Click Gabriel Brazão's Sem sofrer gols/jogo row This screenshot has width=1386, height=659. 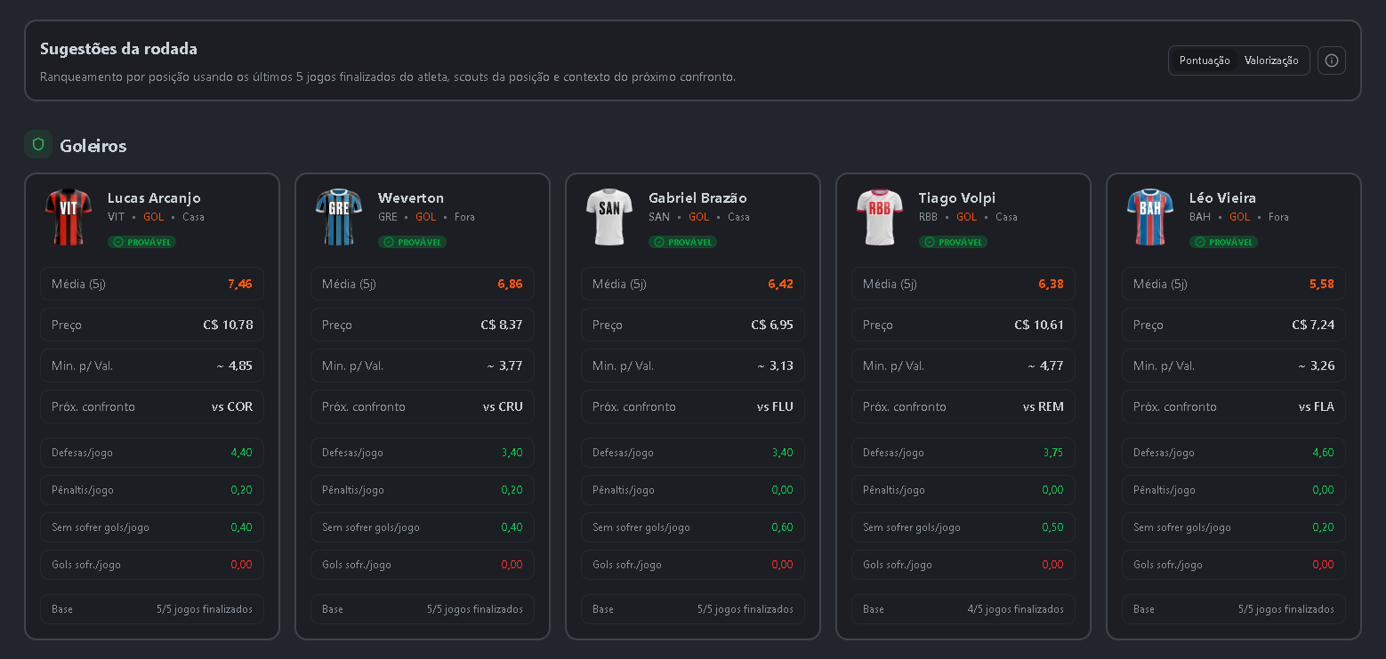(693, 527)
